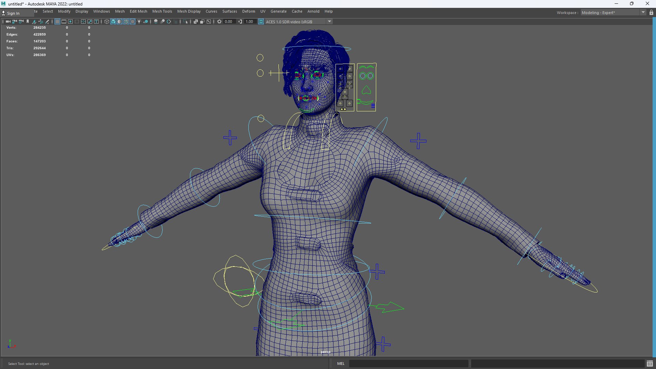Enable smooth shade all cube icon
This screenshot has height=369, width=656.
pyautogui.click(x=113, y=22)
